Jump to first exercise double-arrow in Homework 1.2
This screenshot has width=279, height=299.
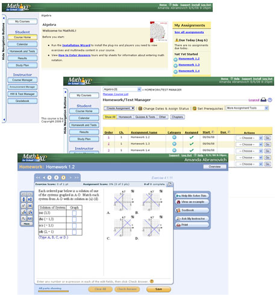point(38,178)
